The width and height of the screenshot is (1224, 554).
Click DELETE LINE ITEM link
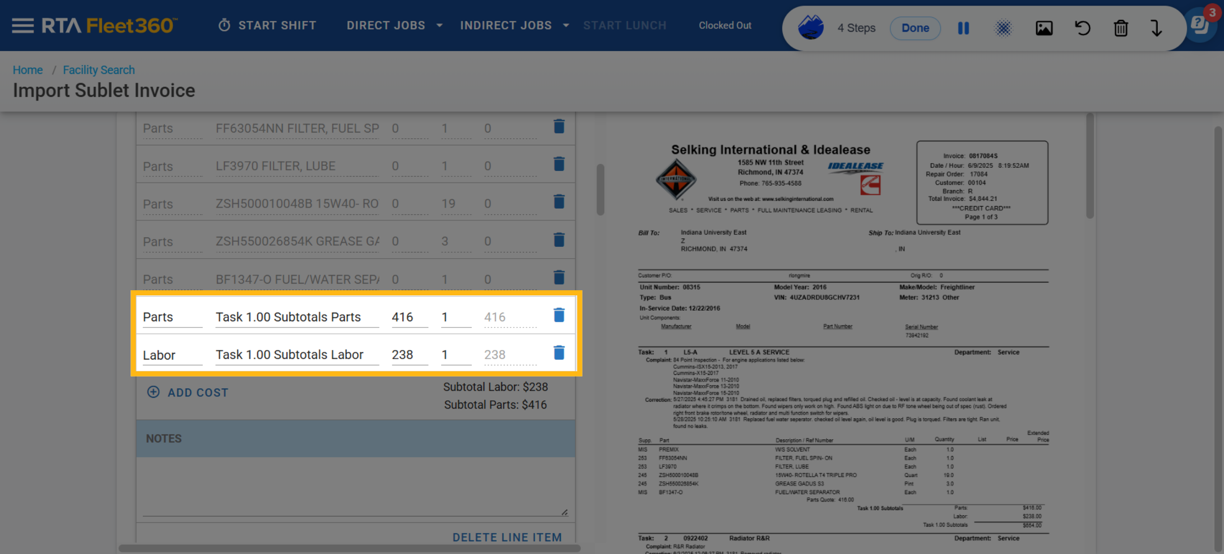[x=507, y=537]
